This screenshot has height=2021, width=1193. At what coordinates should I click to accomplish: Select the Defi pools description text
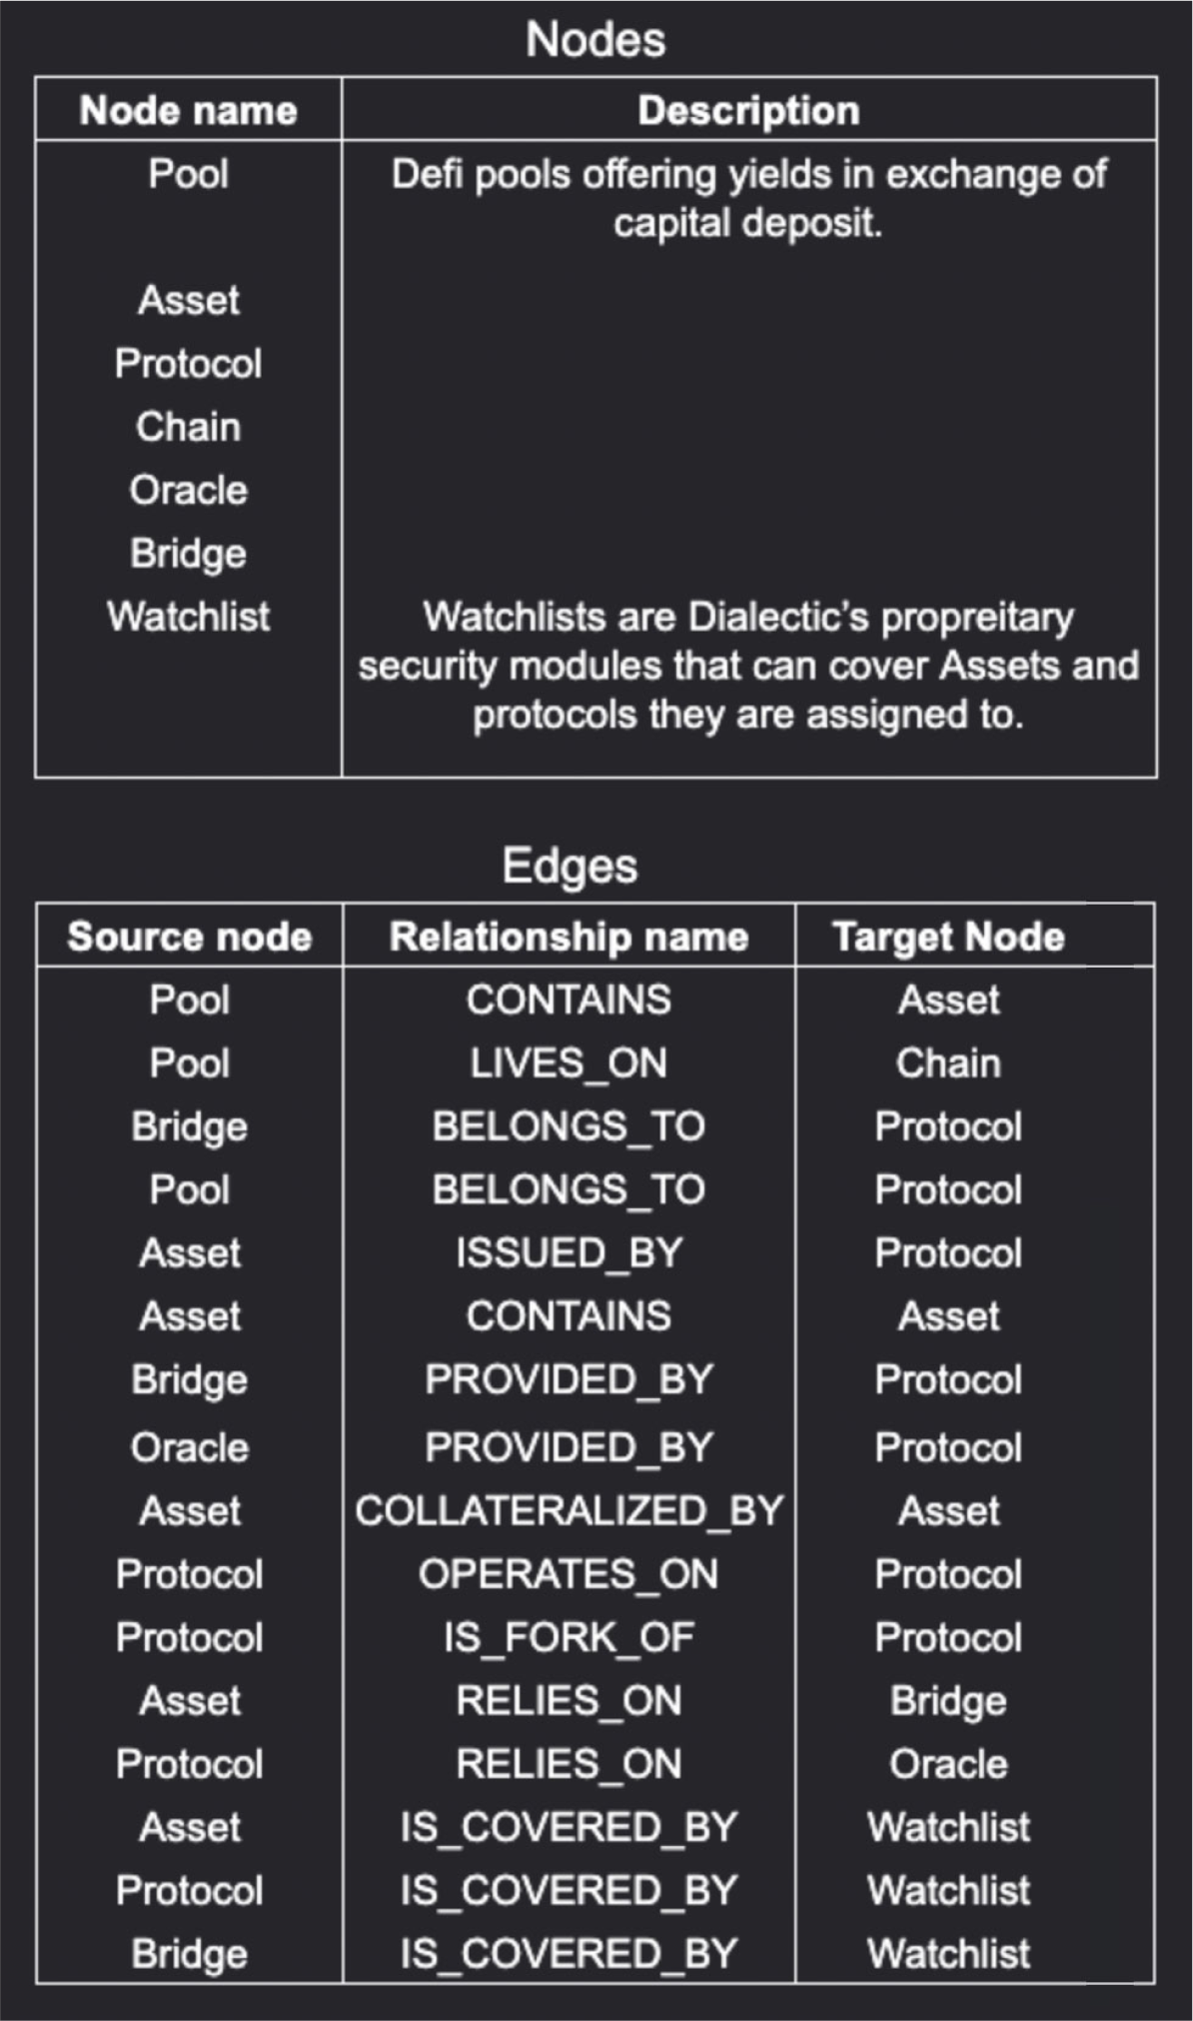[748, 198]
